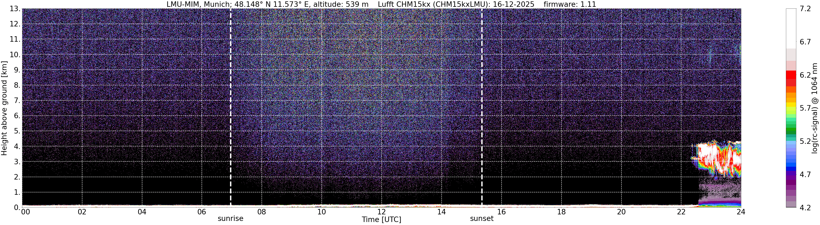
Task: Click the white cloud layer near 23 UTC
Action: pyautogui.click(x=719, y=158)
